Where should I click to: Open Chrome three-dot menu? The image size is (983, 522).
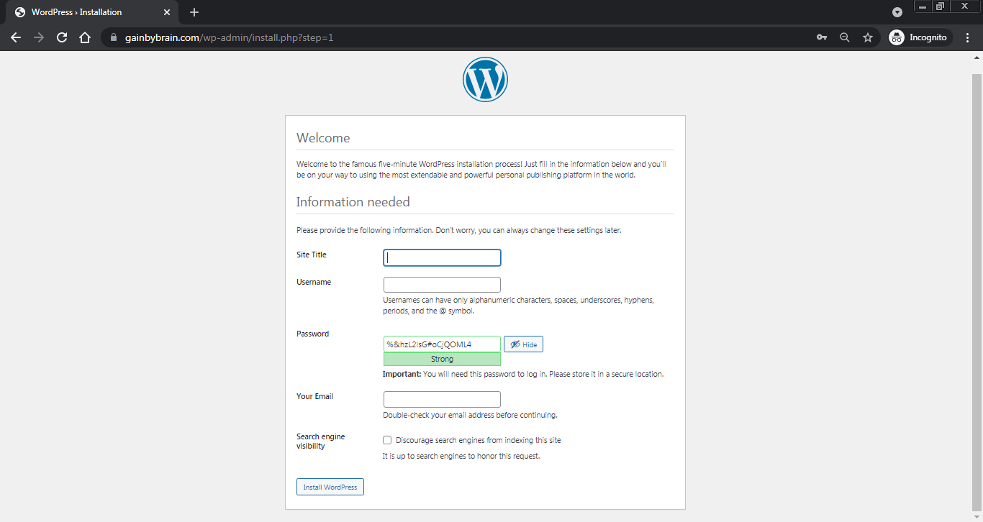pos(967,37)
